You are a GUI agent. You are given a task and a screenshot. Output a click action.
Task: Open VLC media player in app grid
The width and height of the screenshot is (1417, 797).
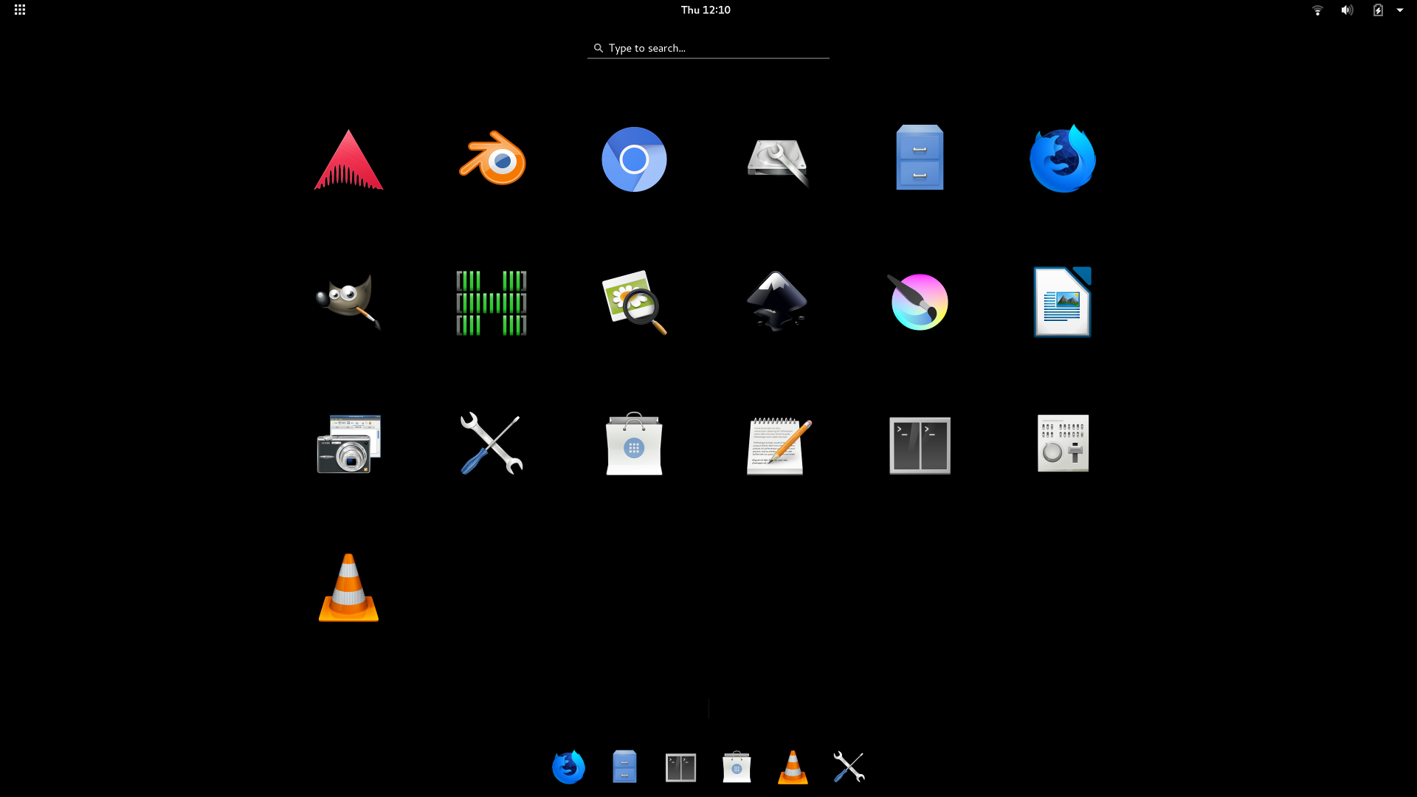point(348,587)
